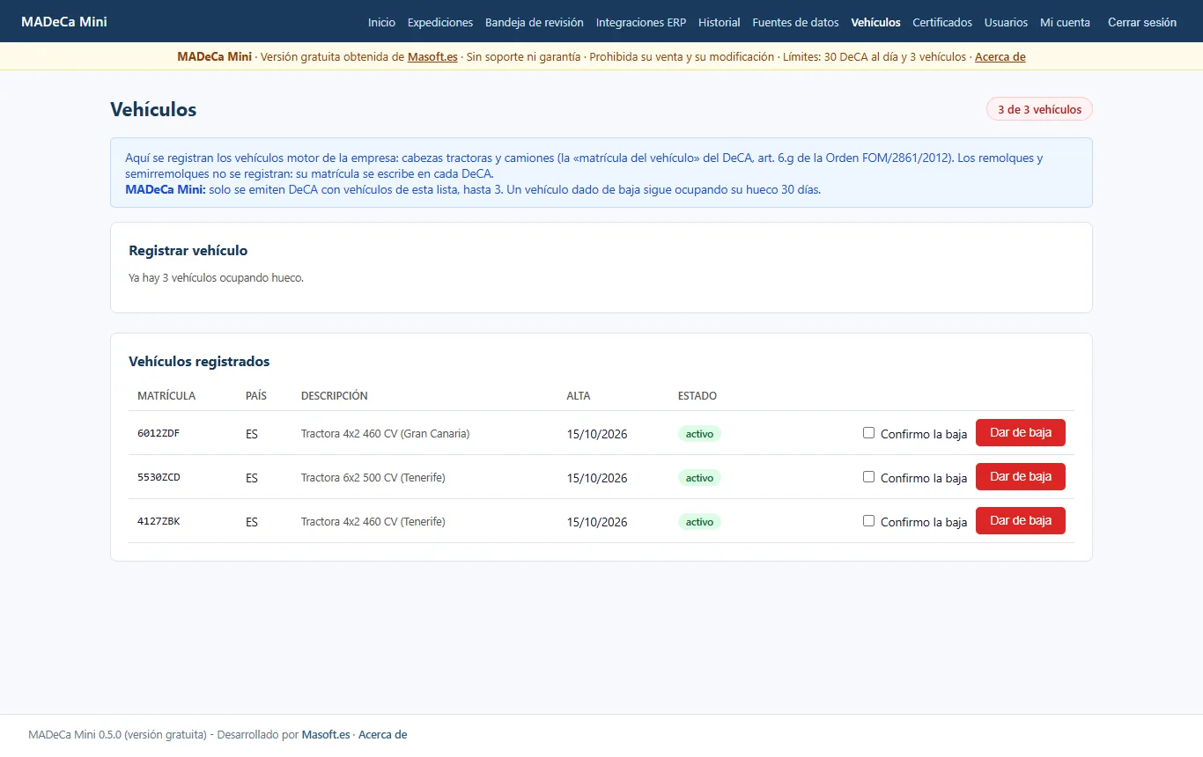Screen dimensions: 1203x757
Task: Tick 'Confirmo la baja' for 6012ZDF
Action: [x=868, y=432]
